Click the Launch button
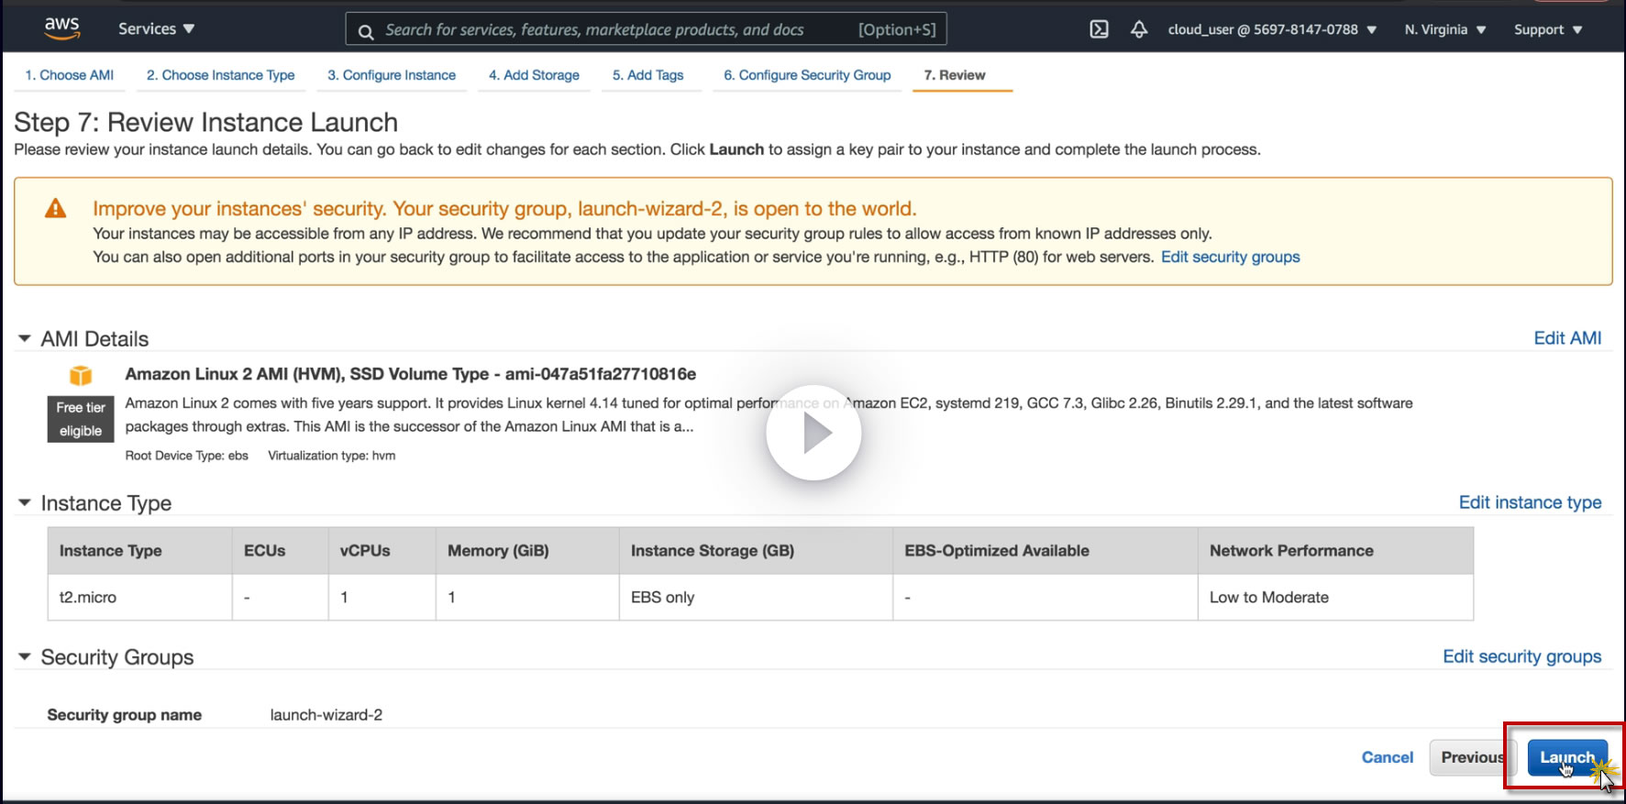Viewport: 1626px width, 804px height. click(x=1566, y=757)
